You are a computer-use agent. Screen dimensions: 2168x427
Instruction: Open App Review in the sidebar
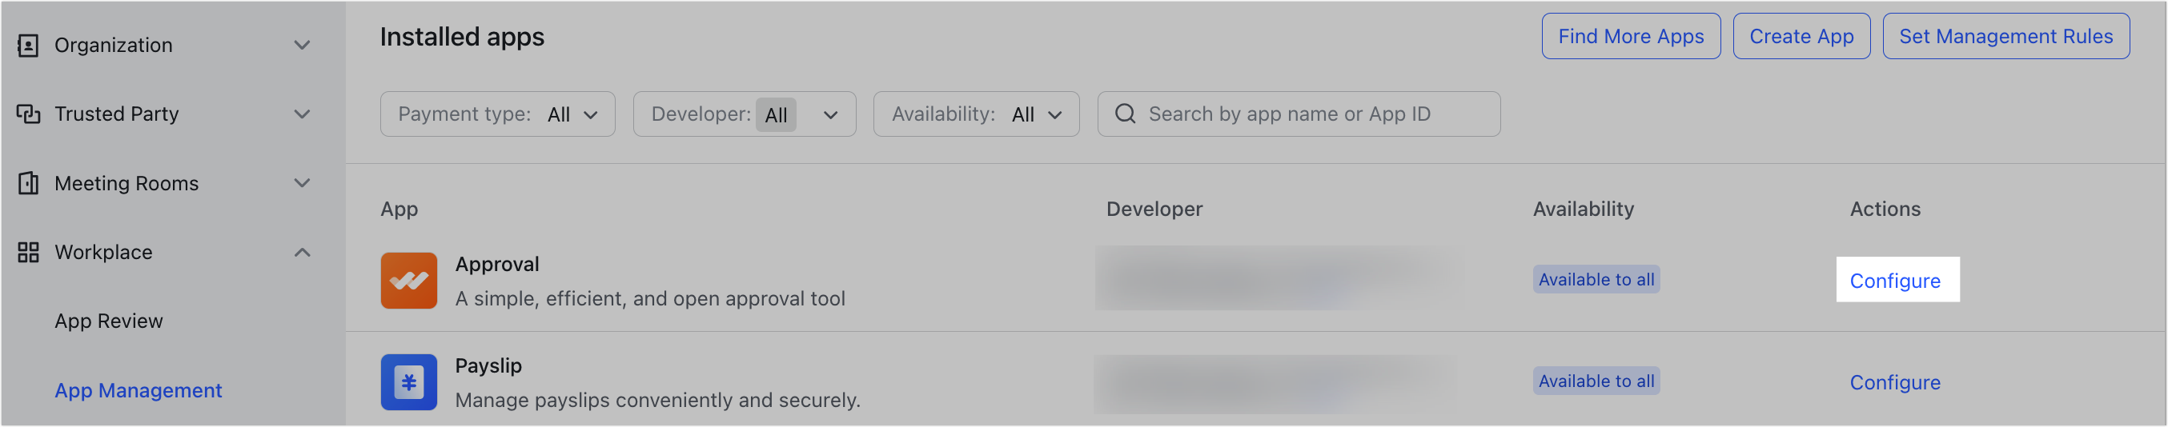109,321
